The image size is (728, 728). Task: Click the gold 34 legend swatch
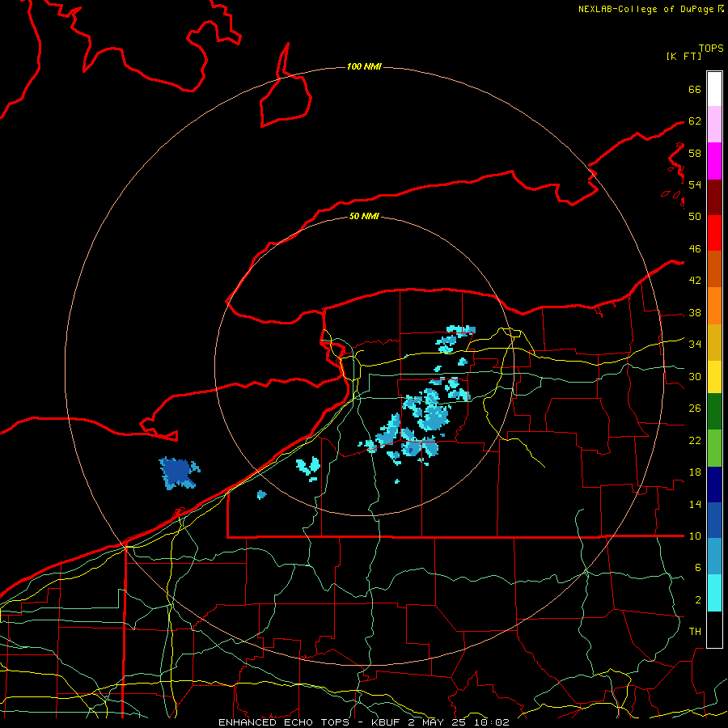pyautogui.click(x=714, y=342)
